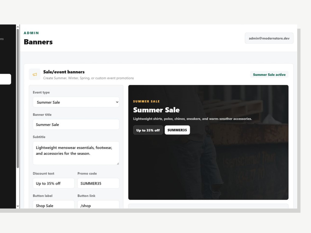The image size is (311, 233).
Task: Click the admin@modernstore.dev account button
Action: coord(269,38)
